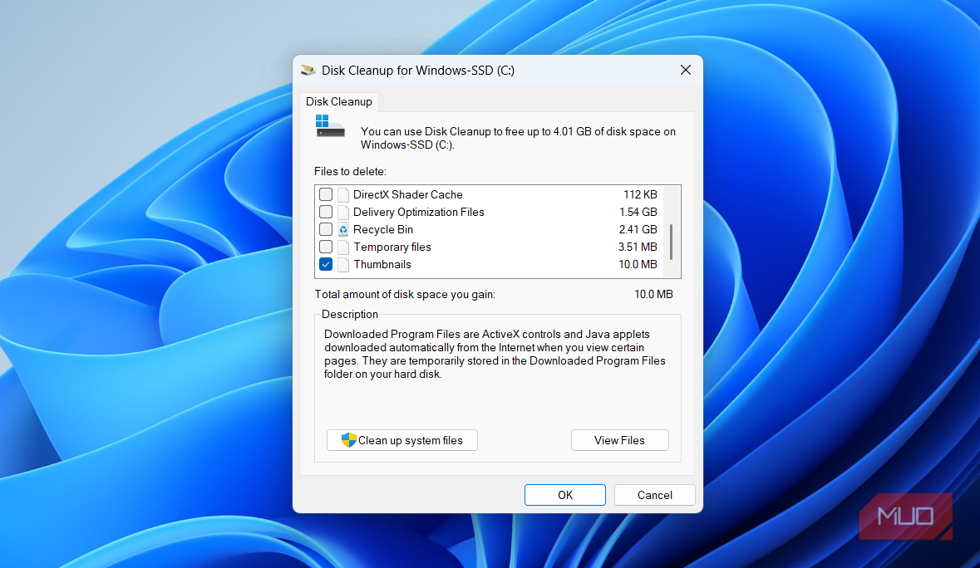Image resolution: width=980 pixels, height=568 pixels.
Task: Dismiss the dialog with Cancel
Action: [654, 495]
